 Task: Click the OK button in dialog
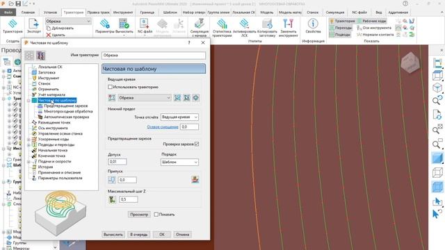click(x=162, y=235)
